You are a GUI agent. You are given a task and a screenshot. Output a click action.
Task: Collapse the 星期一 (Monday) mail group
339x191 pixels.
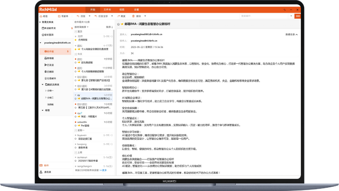tap(76, 130)
